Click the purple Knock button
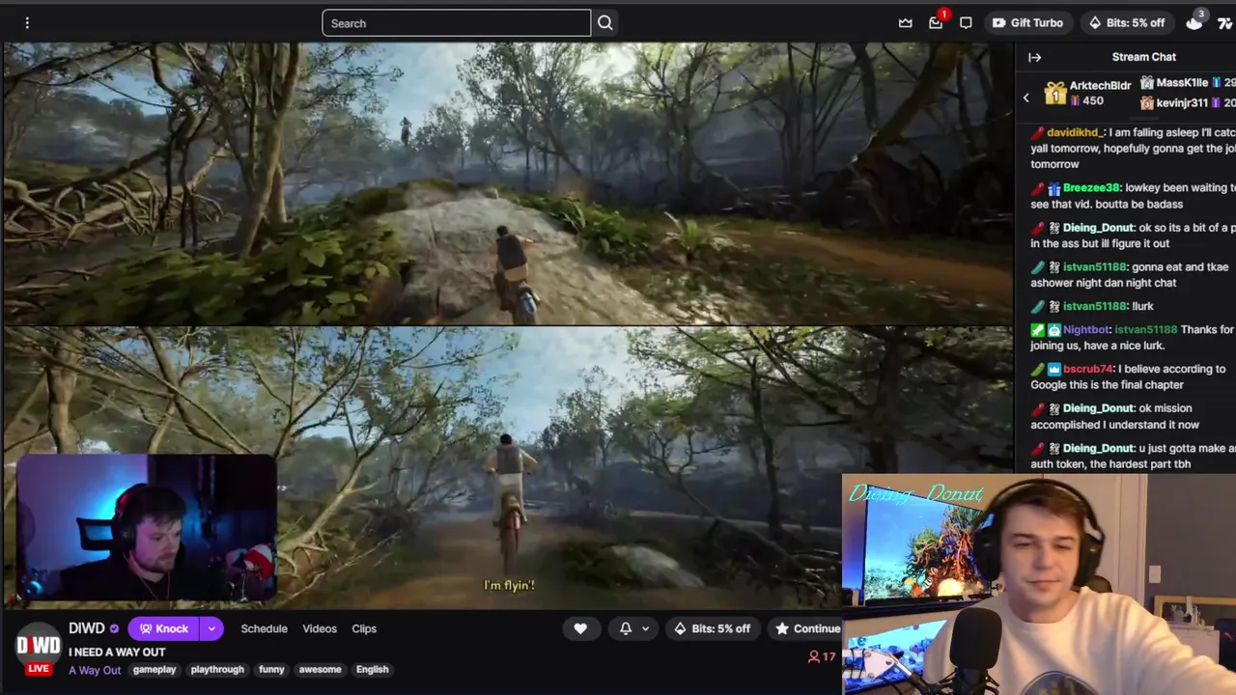1236x695 pixels. (163, 628)
